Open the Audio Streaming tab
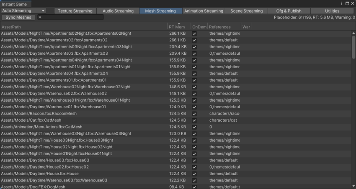Viewport: 356px width, 189px height. 118,11
